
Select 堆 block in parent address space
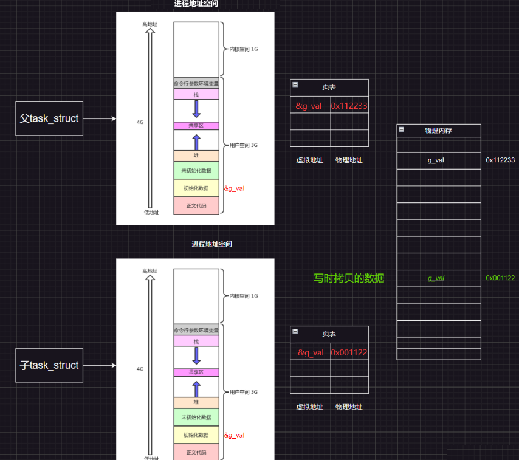(196, 156)
